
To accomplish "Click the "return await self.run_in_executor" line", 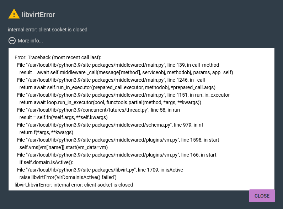I will click(117, 87).
